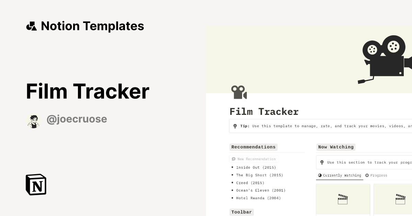Click the plus icon on New Recommendation
Image resolution: width=412 pixels, height=216 pixels.
(233, 159)
